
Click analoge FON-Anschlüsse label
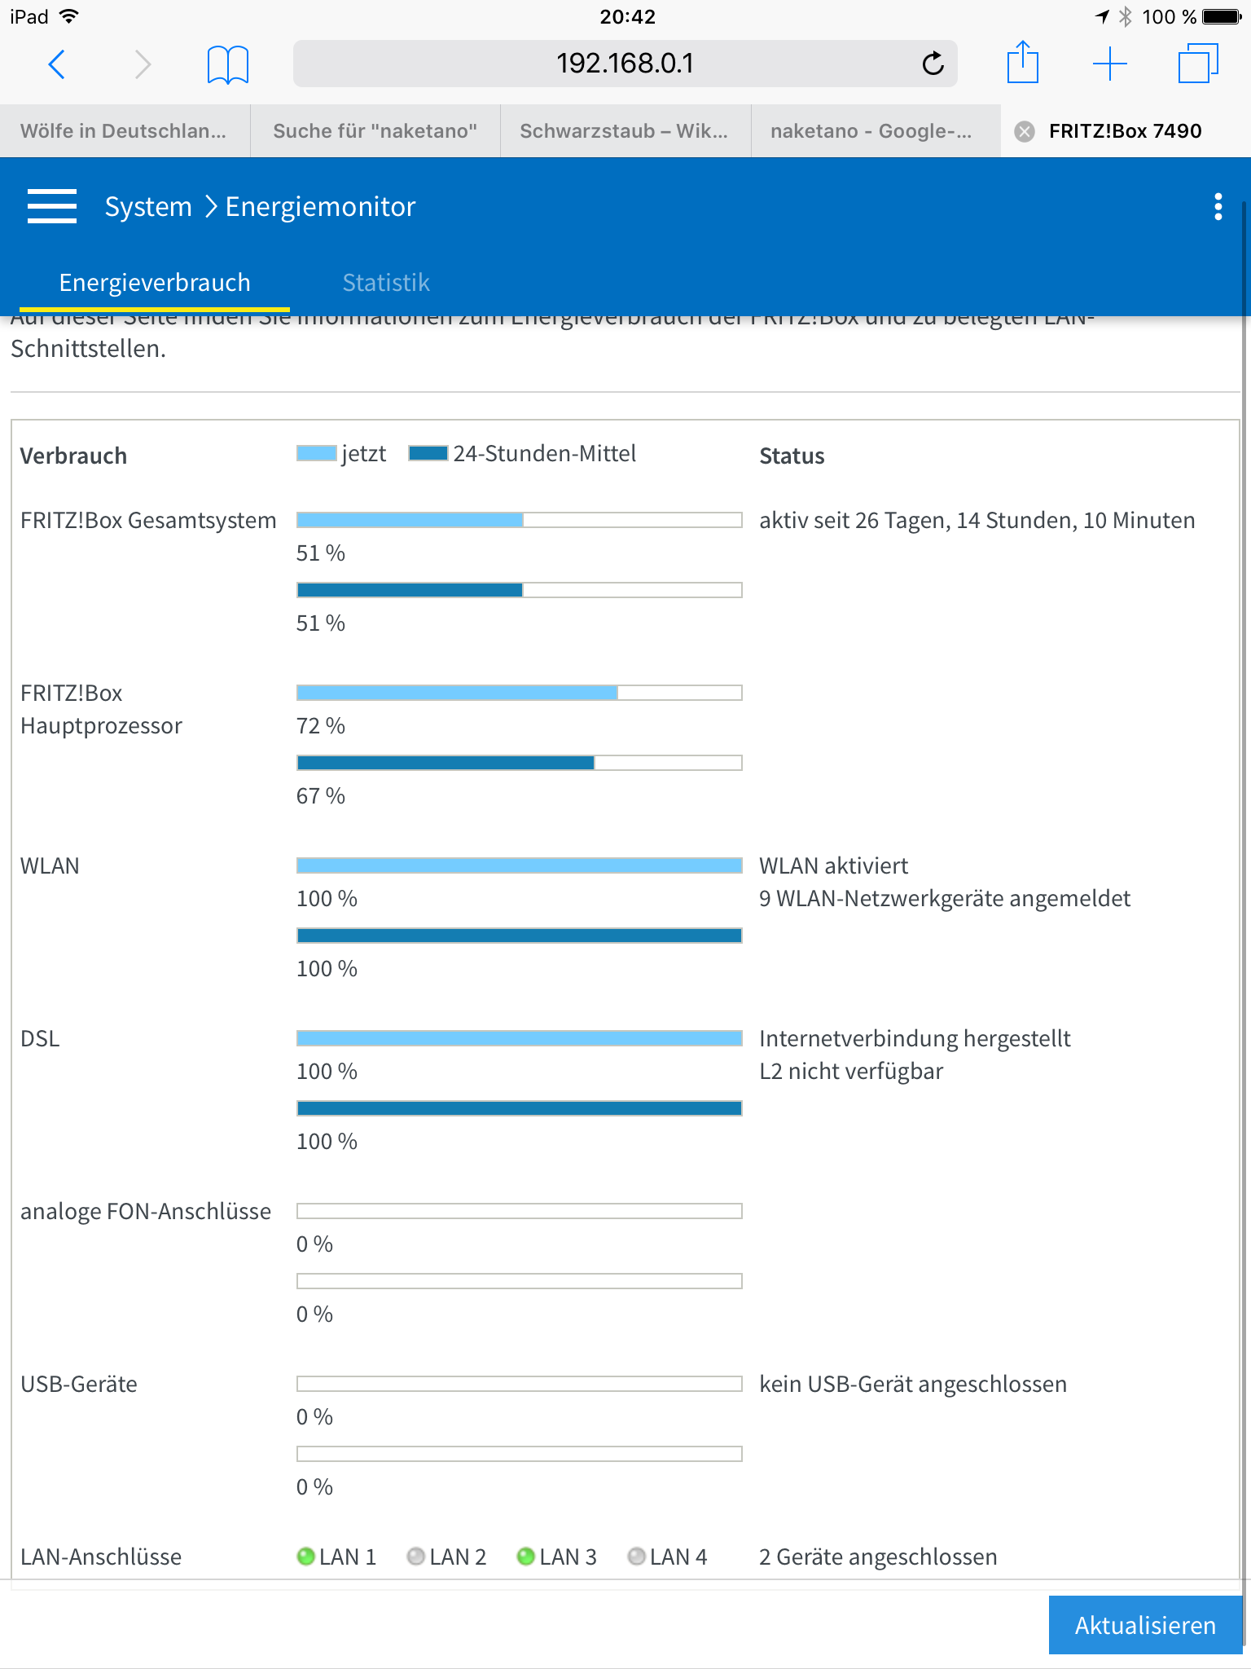click(146, 1212)
